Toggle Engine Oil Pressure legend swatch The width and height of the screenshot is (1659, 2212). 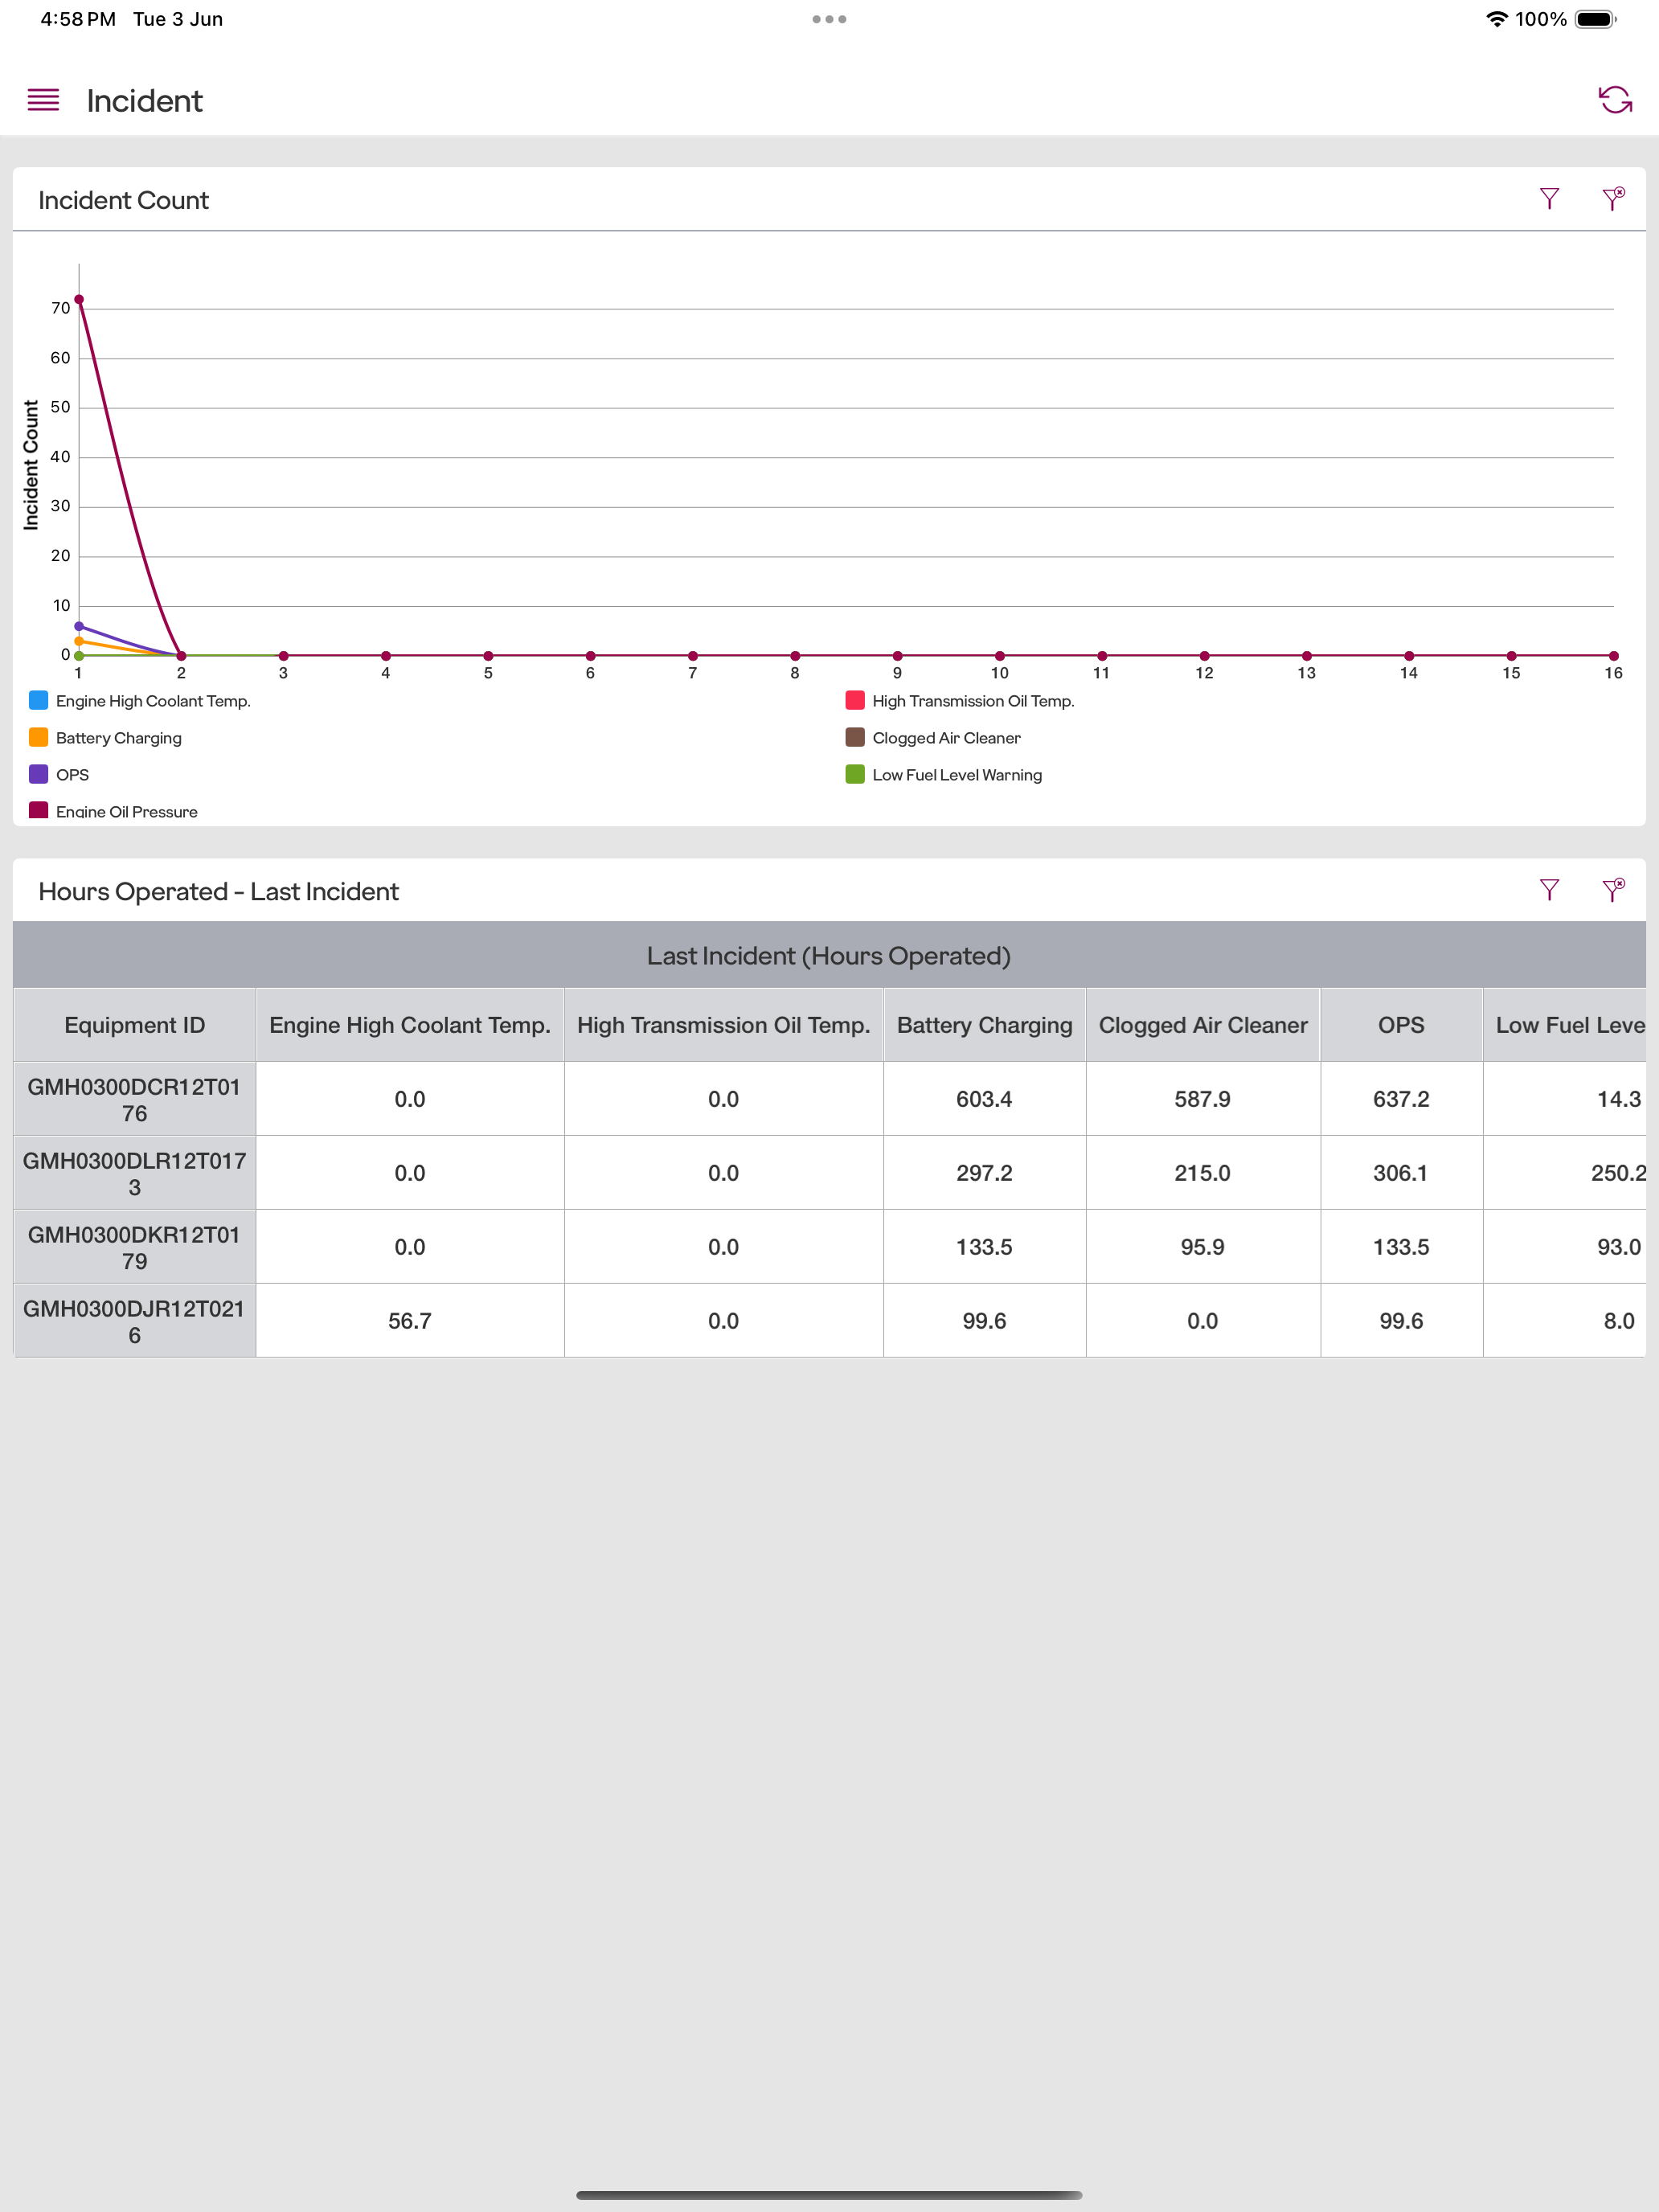click(39, 810)
